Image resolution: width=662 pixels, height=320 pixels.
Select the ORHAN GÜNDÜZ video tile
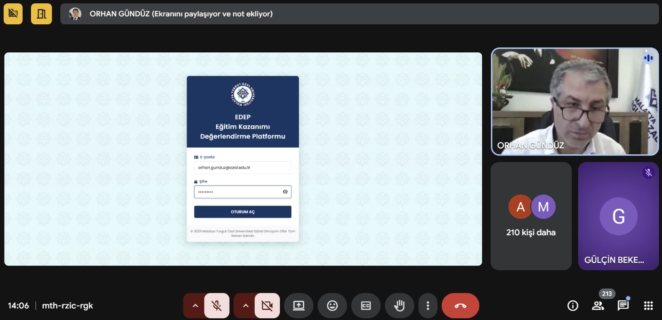pos(574,101)
